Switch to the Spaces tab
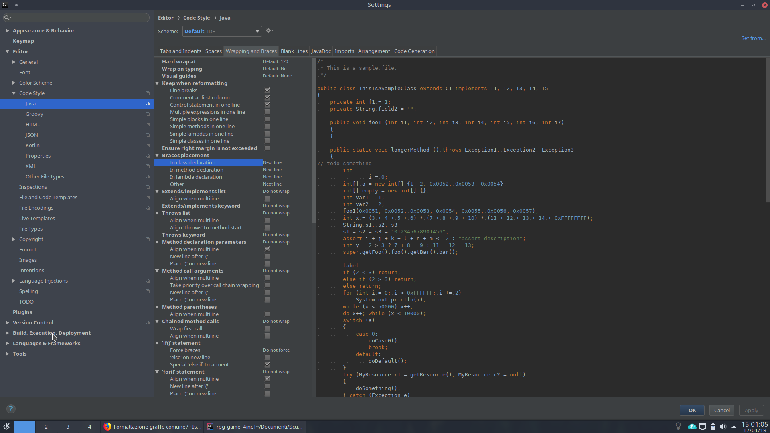The width and height of the screenshot is (770, 433). [213, 51]
